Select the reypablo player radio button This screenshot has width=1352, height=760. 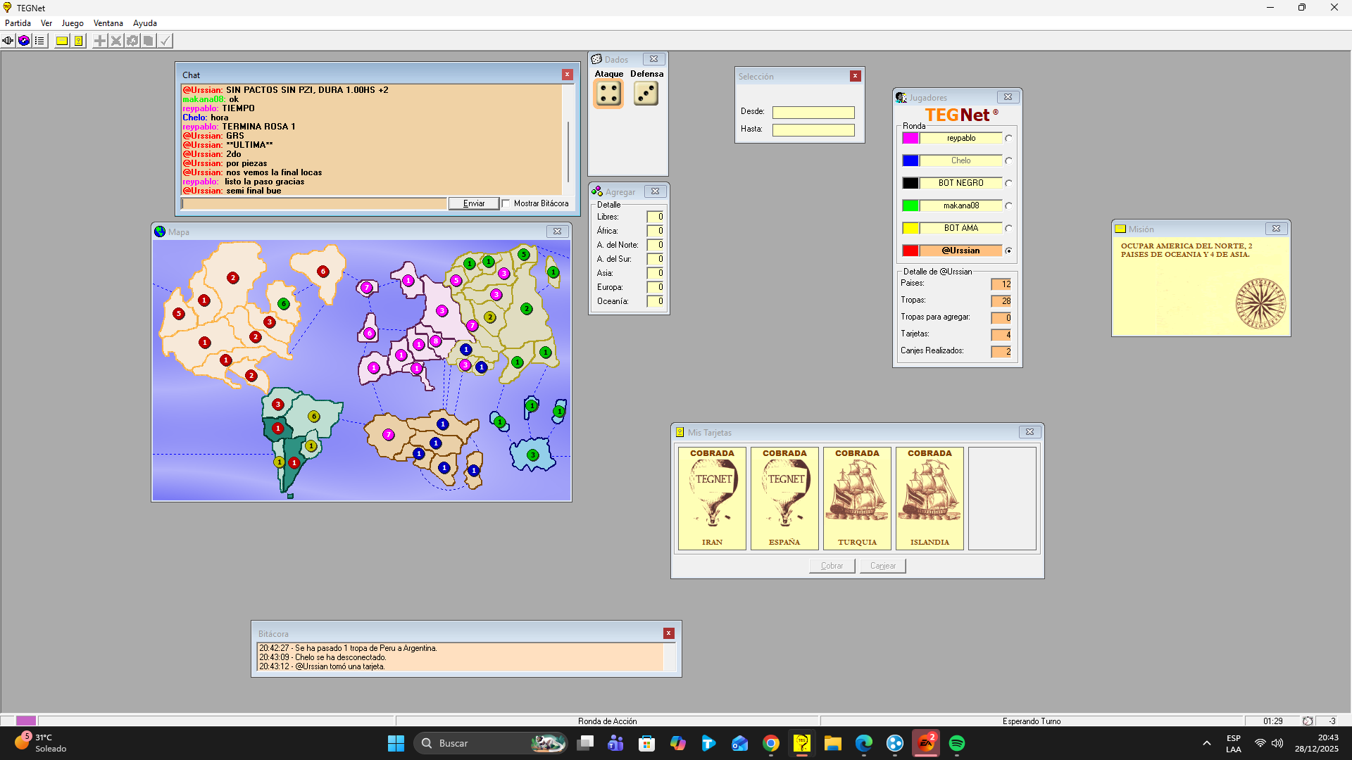coord(1008,139)
